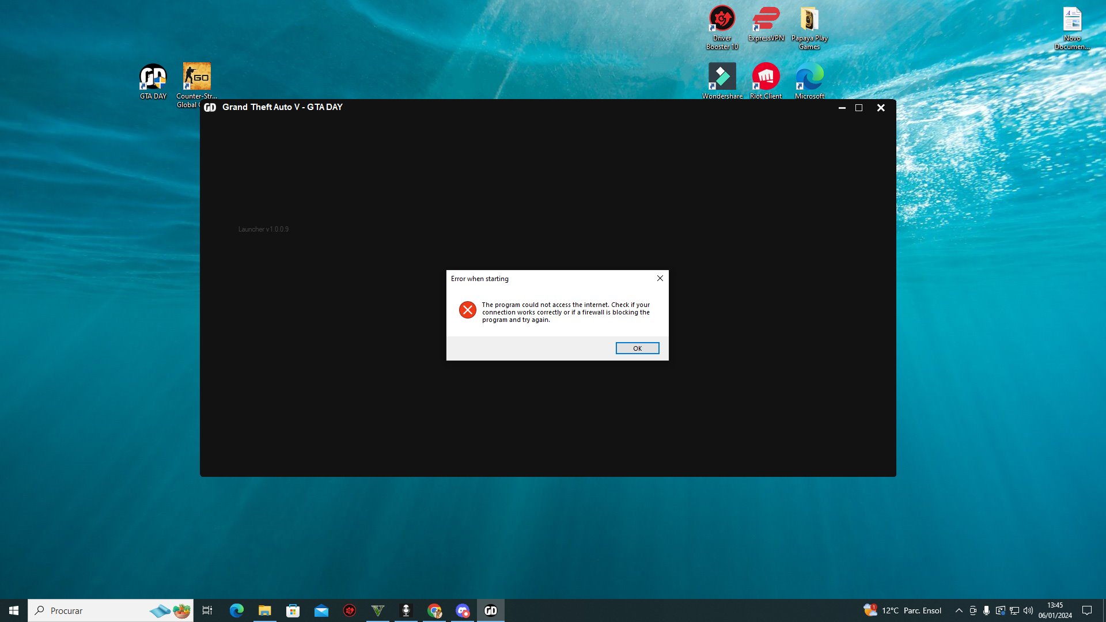Open Counter-Strike Global Offensive shortcut
This screenshot has width=1106, height=622.
point(196,78)
